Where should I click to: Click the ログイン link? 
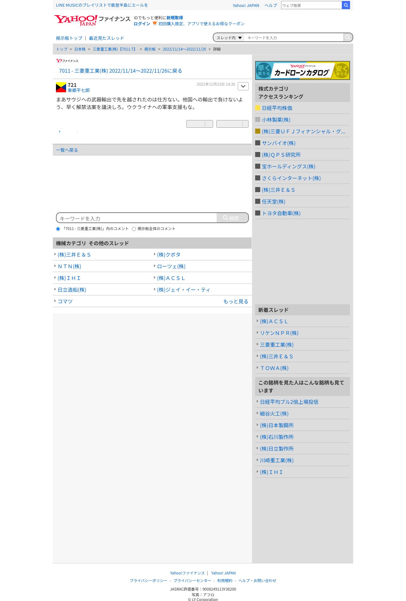142,24
